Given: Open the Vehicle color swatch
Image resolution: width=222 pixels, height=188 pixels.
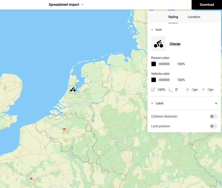Looking at the screenshot, I should (x=154, y=80).
